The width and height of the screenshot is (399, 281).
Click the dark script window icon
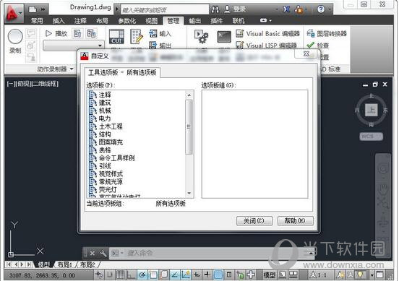coord(224,37)
